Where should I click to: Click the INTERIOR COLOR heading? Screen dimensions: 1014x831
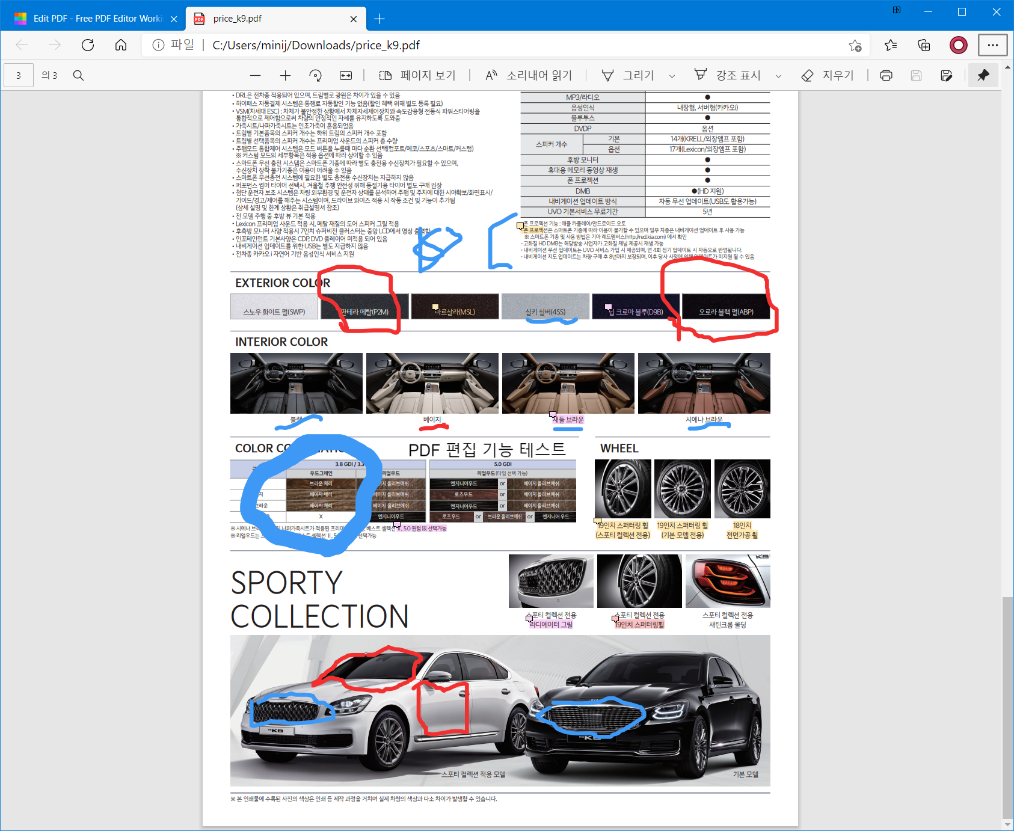[x=281, y=342]
